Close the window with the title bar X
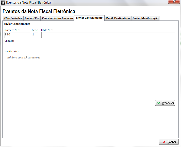This screenshot has height=147, width=181. coord(174,2)
